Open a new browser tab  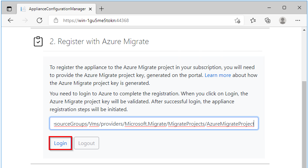click(x=101, y=9)
